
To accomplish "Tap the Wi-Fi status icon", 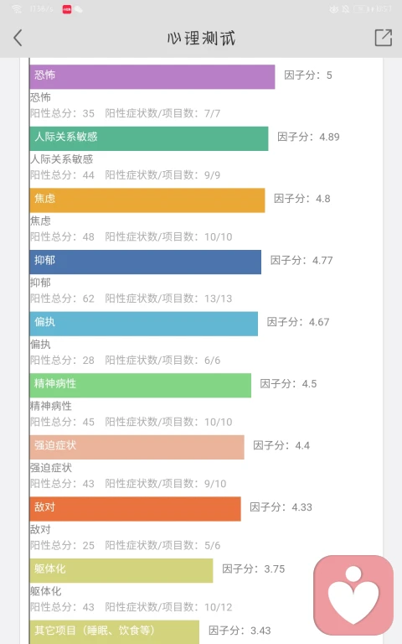I will point(17,9).
